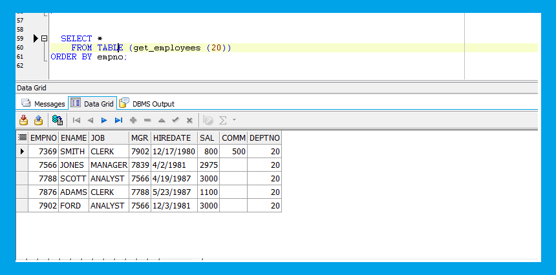Click the ENAME column header
Image resolution: width=556 pixels, height=275 pixels.
click(72, 137)
